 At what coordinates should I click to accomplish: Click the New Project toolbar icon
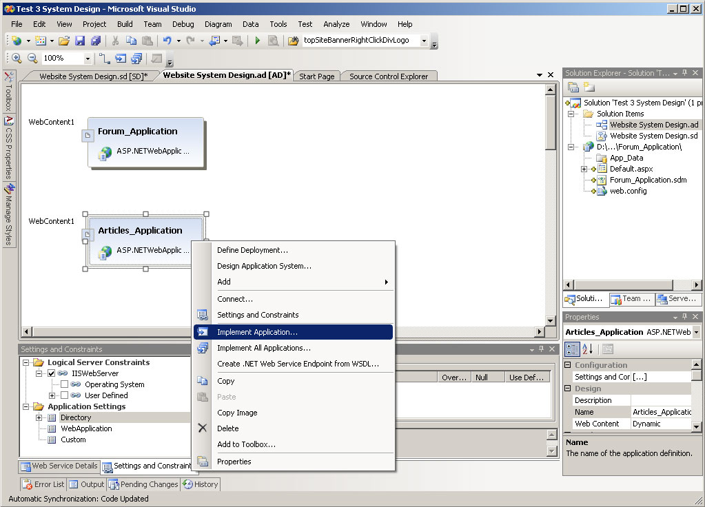click(x=17, y=41)
